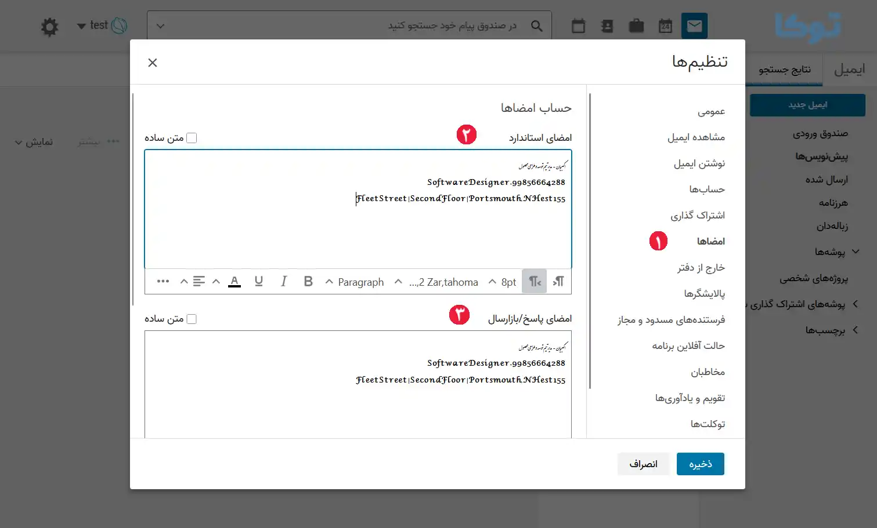Switch to ایمیل tab
Image resolution: width=877 pixels, height=528 pixels.
[x=849, y=70]
